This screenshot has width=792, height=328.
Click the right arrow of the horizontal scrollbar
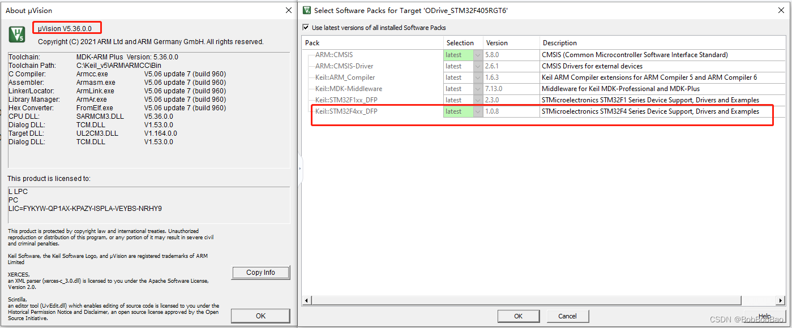pyautogui.click(x=780, y=300)
